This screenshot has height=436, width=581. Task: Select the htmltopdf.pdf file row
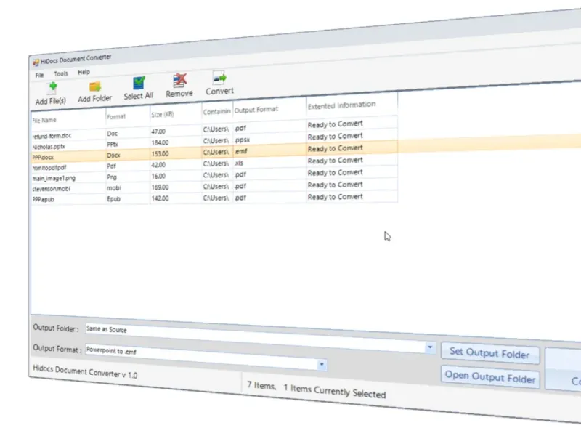tap(214, 164)
